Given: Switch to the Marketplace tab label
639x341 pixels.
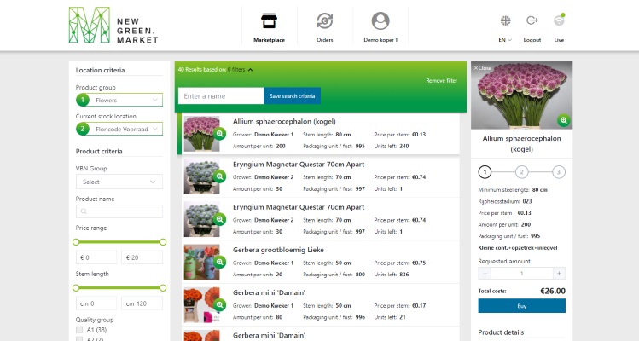Looking at the screenshot, I should click(x=269, y=40).
